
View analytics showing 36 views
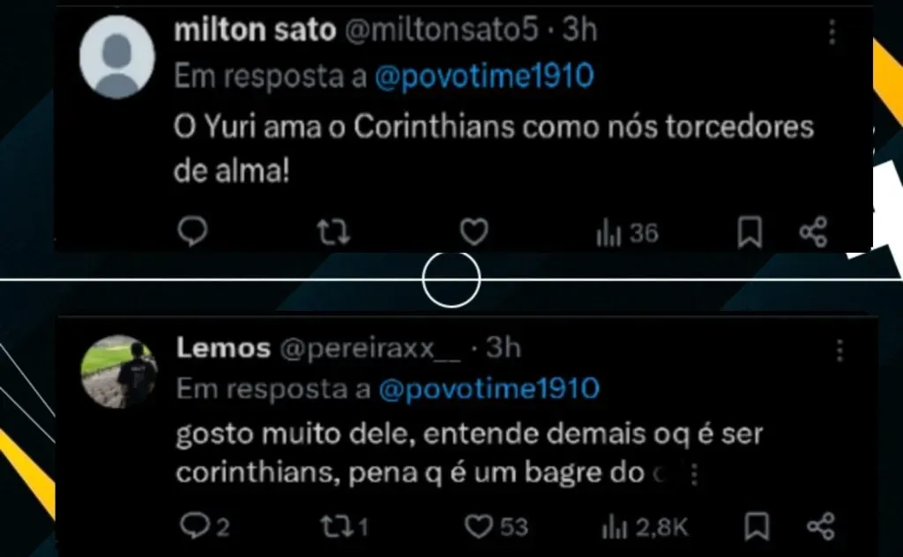pyautogui.click(x=627, y=233)
